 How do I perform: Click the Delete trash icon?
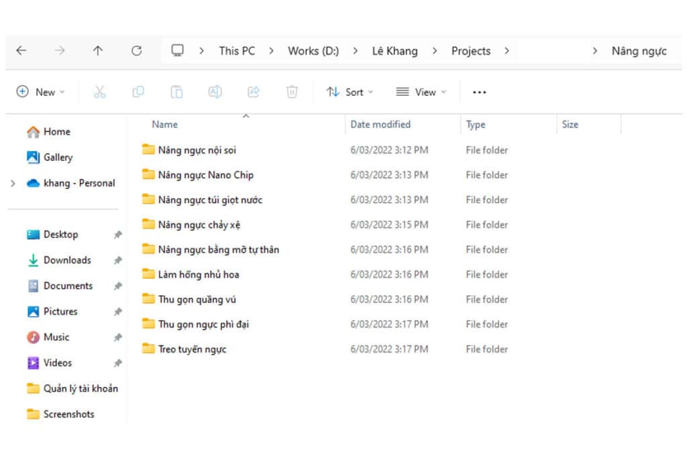[x=292, y=92]
